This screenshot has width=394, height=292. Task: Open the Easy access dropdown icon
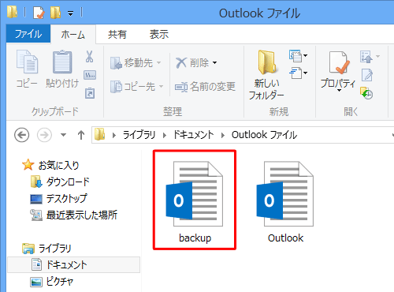(298, 73)
